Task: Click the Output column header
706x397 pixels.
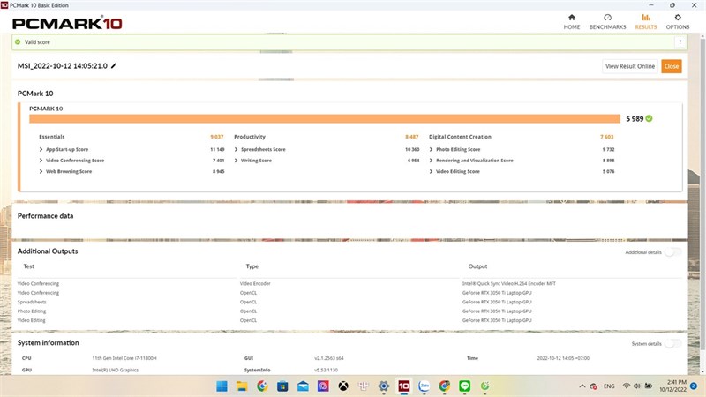Action: click(x=477, y=266)
